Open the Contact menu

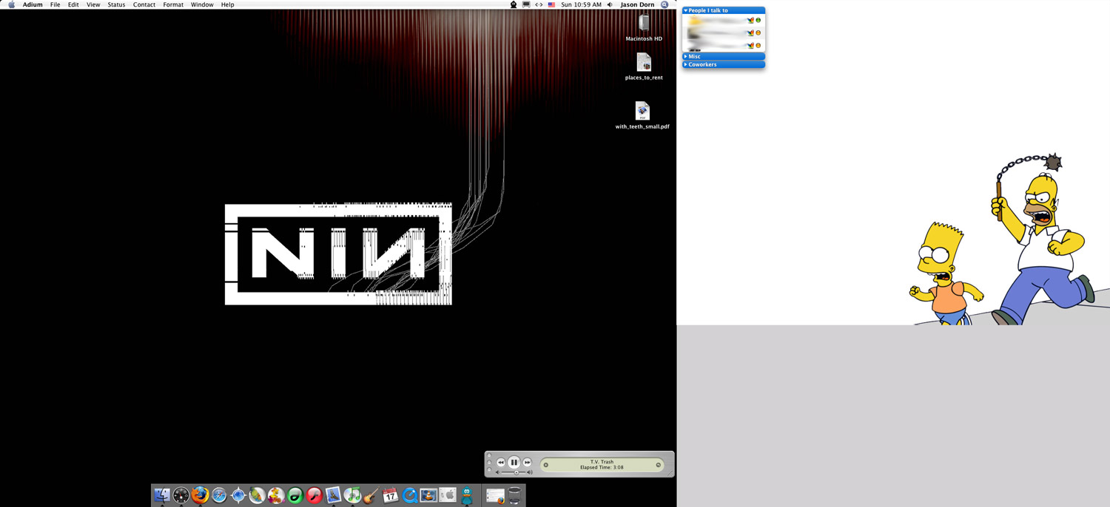[144, 4]
